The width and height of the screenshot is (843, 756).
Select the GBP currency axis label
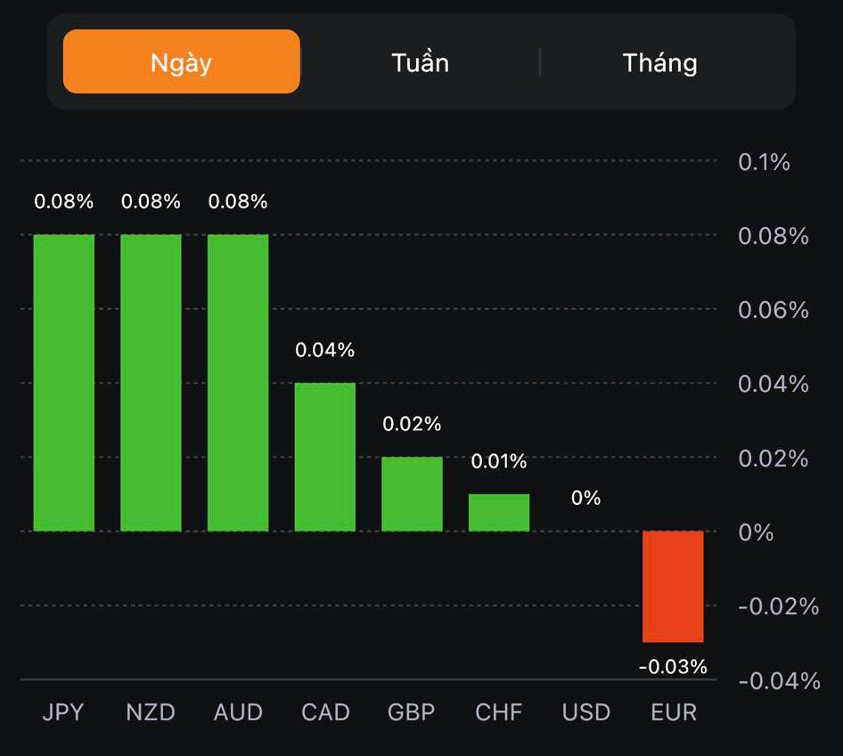[x=412, y=712]
